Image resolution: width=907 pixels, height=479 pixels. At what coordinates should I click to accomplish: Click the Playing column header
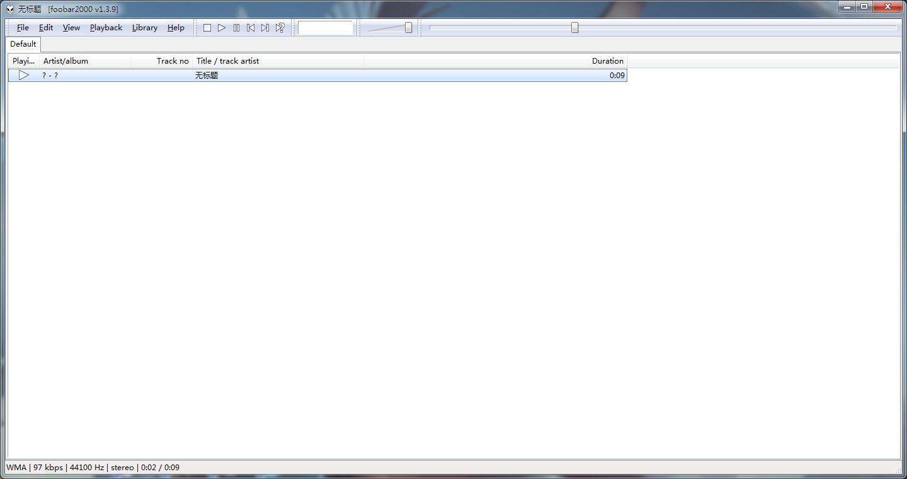click(24, 61)
